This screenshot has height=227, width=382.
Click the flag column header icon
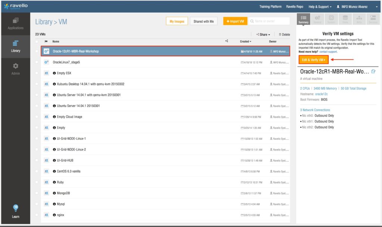pyautogui.click(x=46, y=41)
